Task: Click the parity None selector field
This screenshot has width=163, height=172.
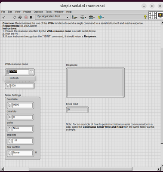Action: click(22, 129)
